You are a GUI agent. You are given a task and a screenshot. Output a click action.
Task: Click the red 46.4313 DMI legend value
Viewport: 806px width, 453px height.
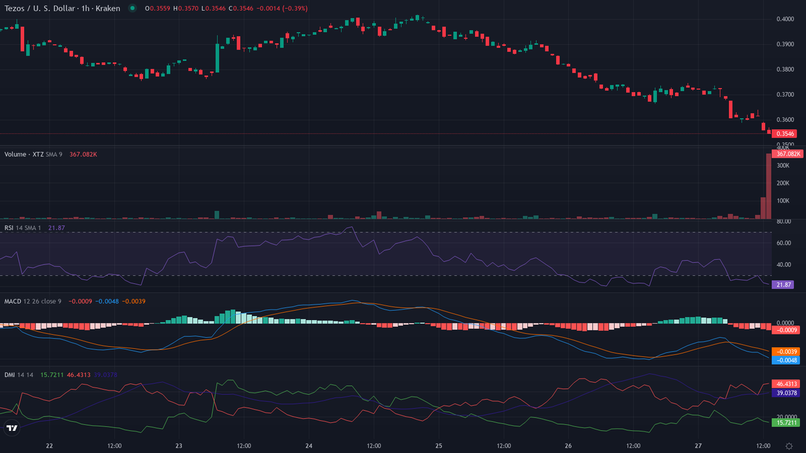click(x=79, y=374)
